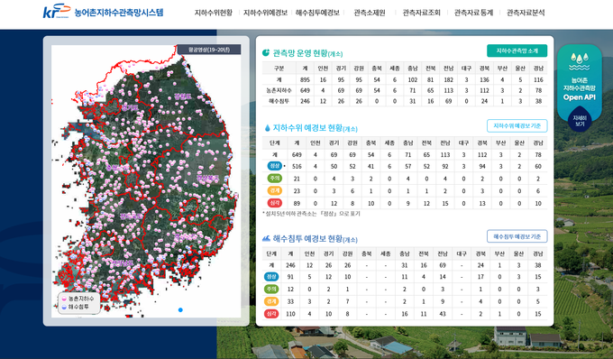
Task: Click the blue 정상 badge in the 해수침투 예경보 table
Action: pyautogui.click(x=271, y=277)
